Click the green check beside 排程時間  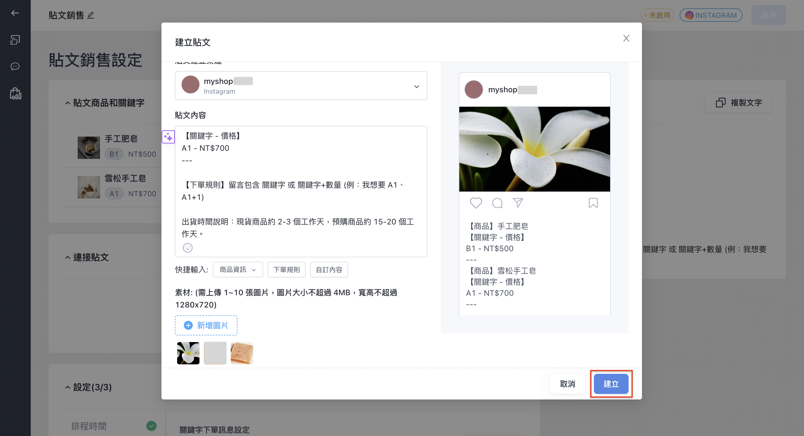point(151,426)
